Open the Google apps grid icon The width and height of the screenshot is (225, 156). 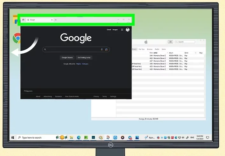pos(122,30)
